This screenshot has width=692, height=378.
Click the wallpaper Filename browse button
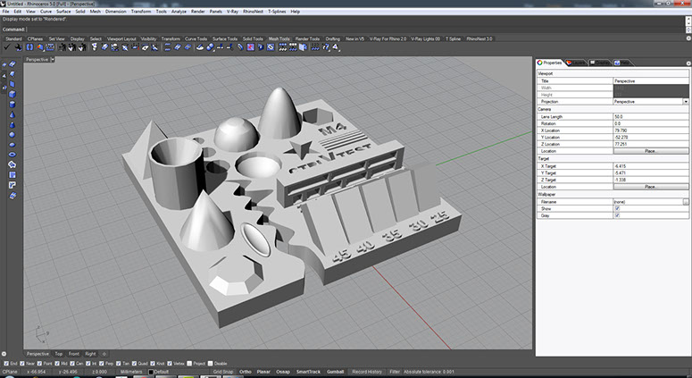(686, 202)
